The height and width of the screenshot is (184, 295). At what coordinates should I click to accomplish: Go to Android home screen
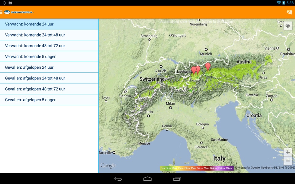click(147, 179)
